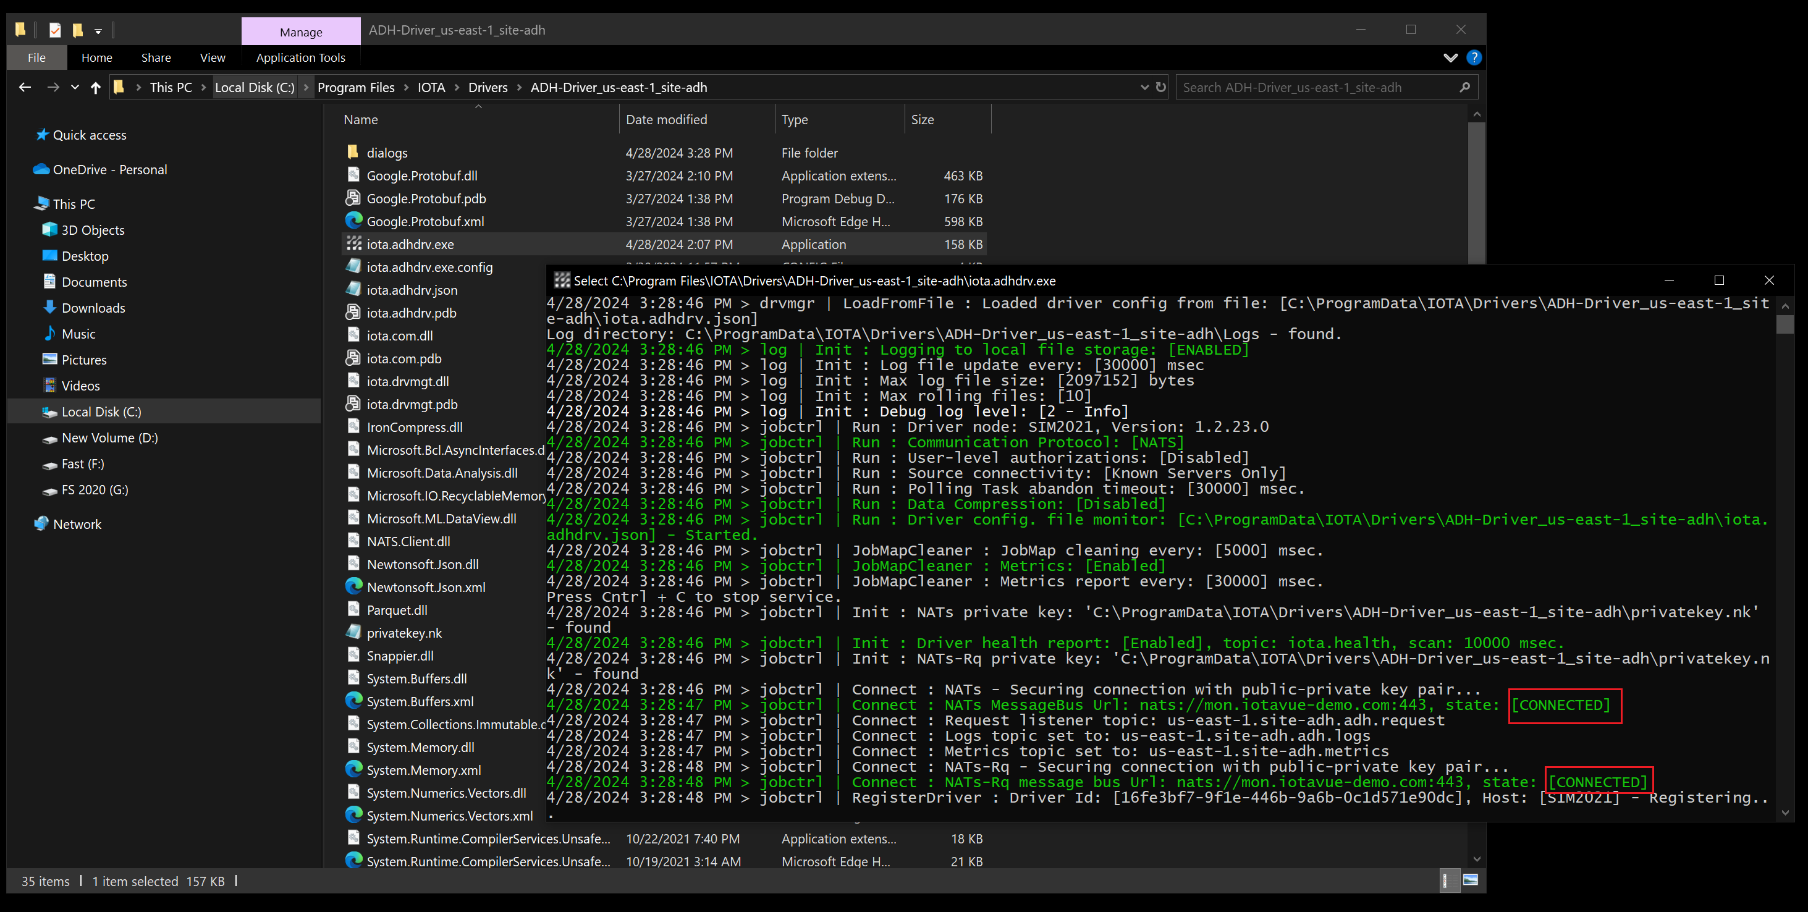
Task: Expand chevron after Drivers breadcrumb
Action: pyautogui.click(x=520, y=87)
